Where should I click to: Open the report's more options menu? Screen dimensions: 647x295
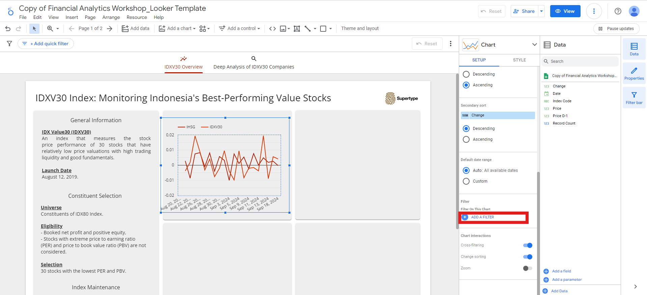pos(594,11)
